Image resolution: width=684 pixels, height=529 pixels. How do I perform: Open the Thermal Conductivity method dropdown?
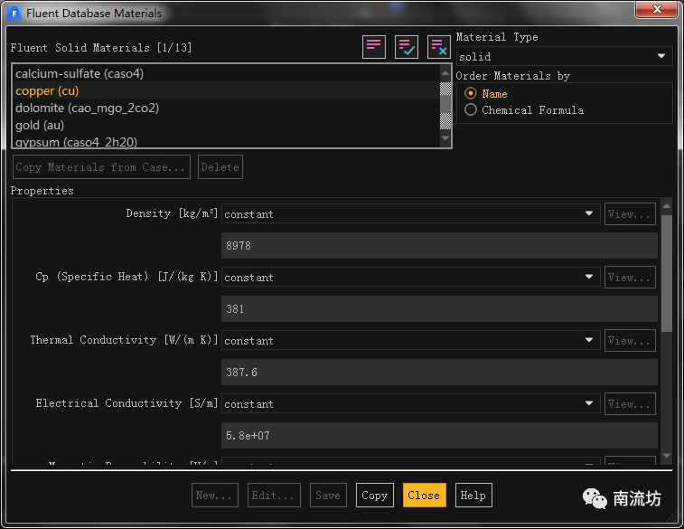coord(410,340)
